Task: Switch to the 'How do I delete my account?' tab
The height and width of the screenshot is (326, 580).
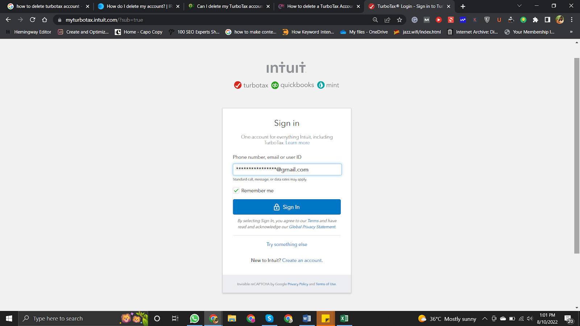Action: pos(138,7)
